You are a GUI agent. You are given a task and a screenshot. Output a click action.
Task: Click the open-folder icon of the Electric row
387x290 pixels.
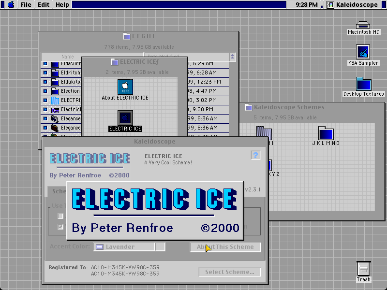click(55, 110)
